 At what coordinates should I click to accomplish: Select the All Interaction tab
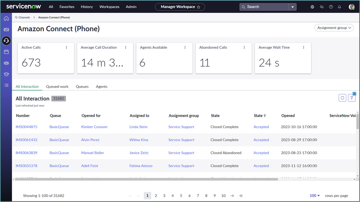tap(27, 87)
